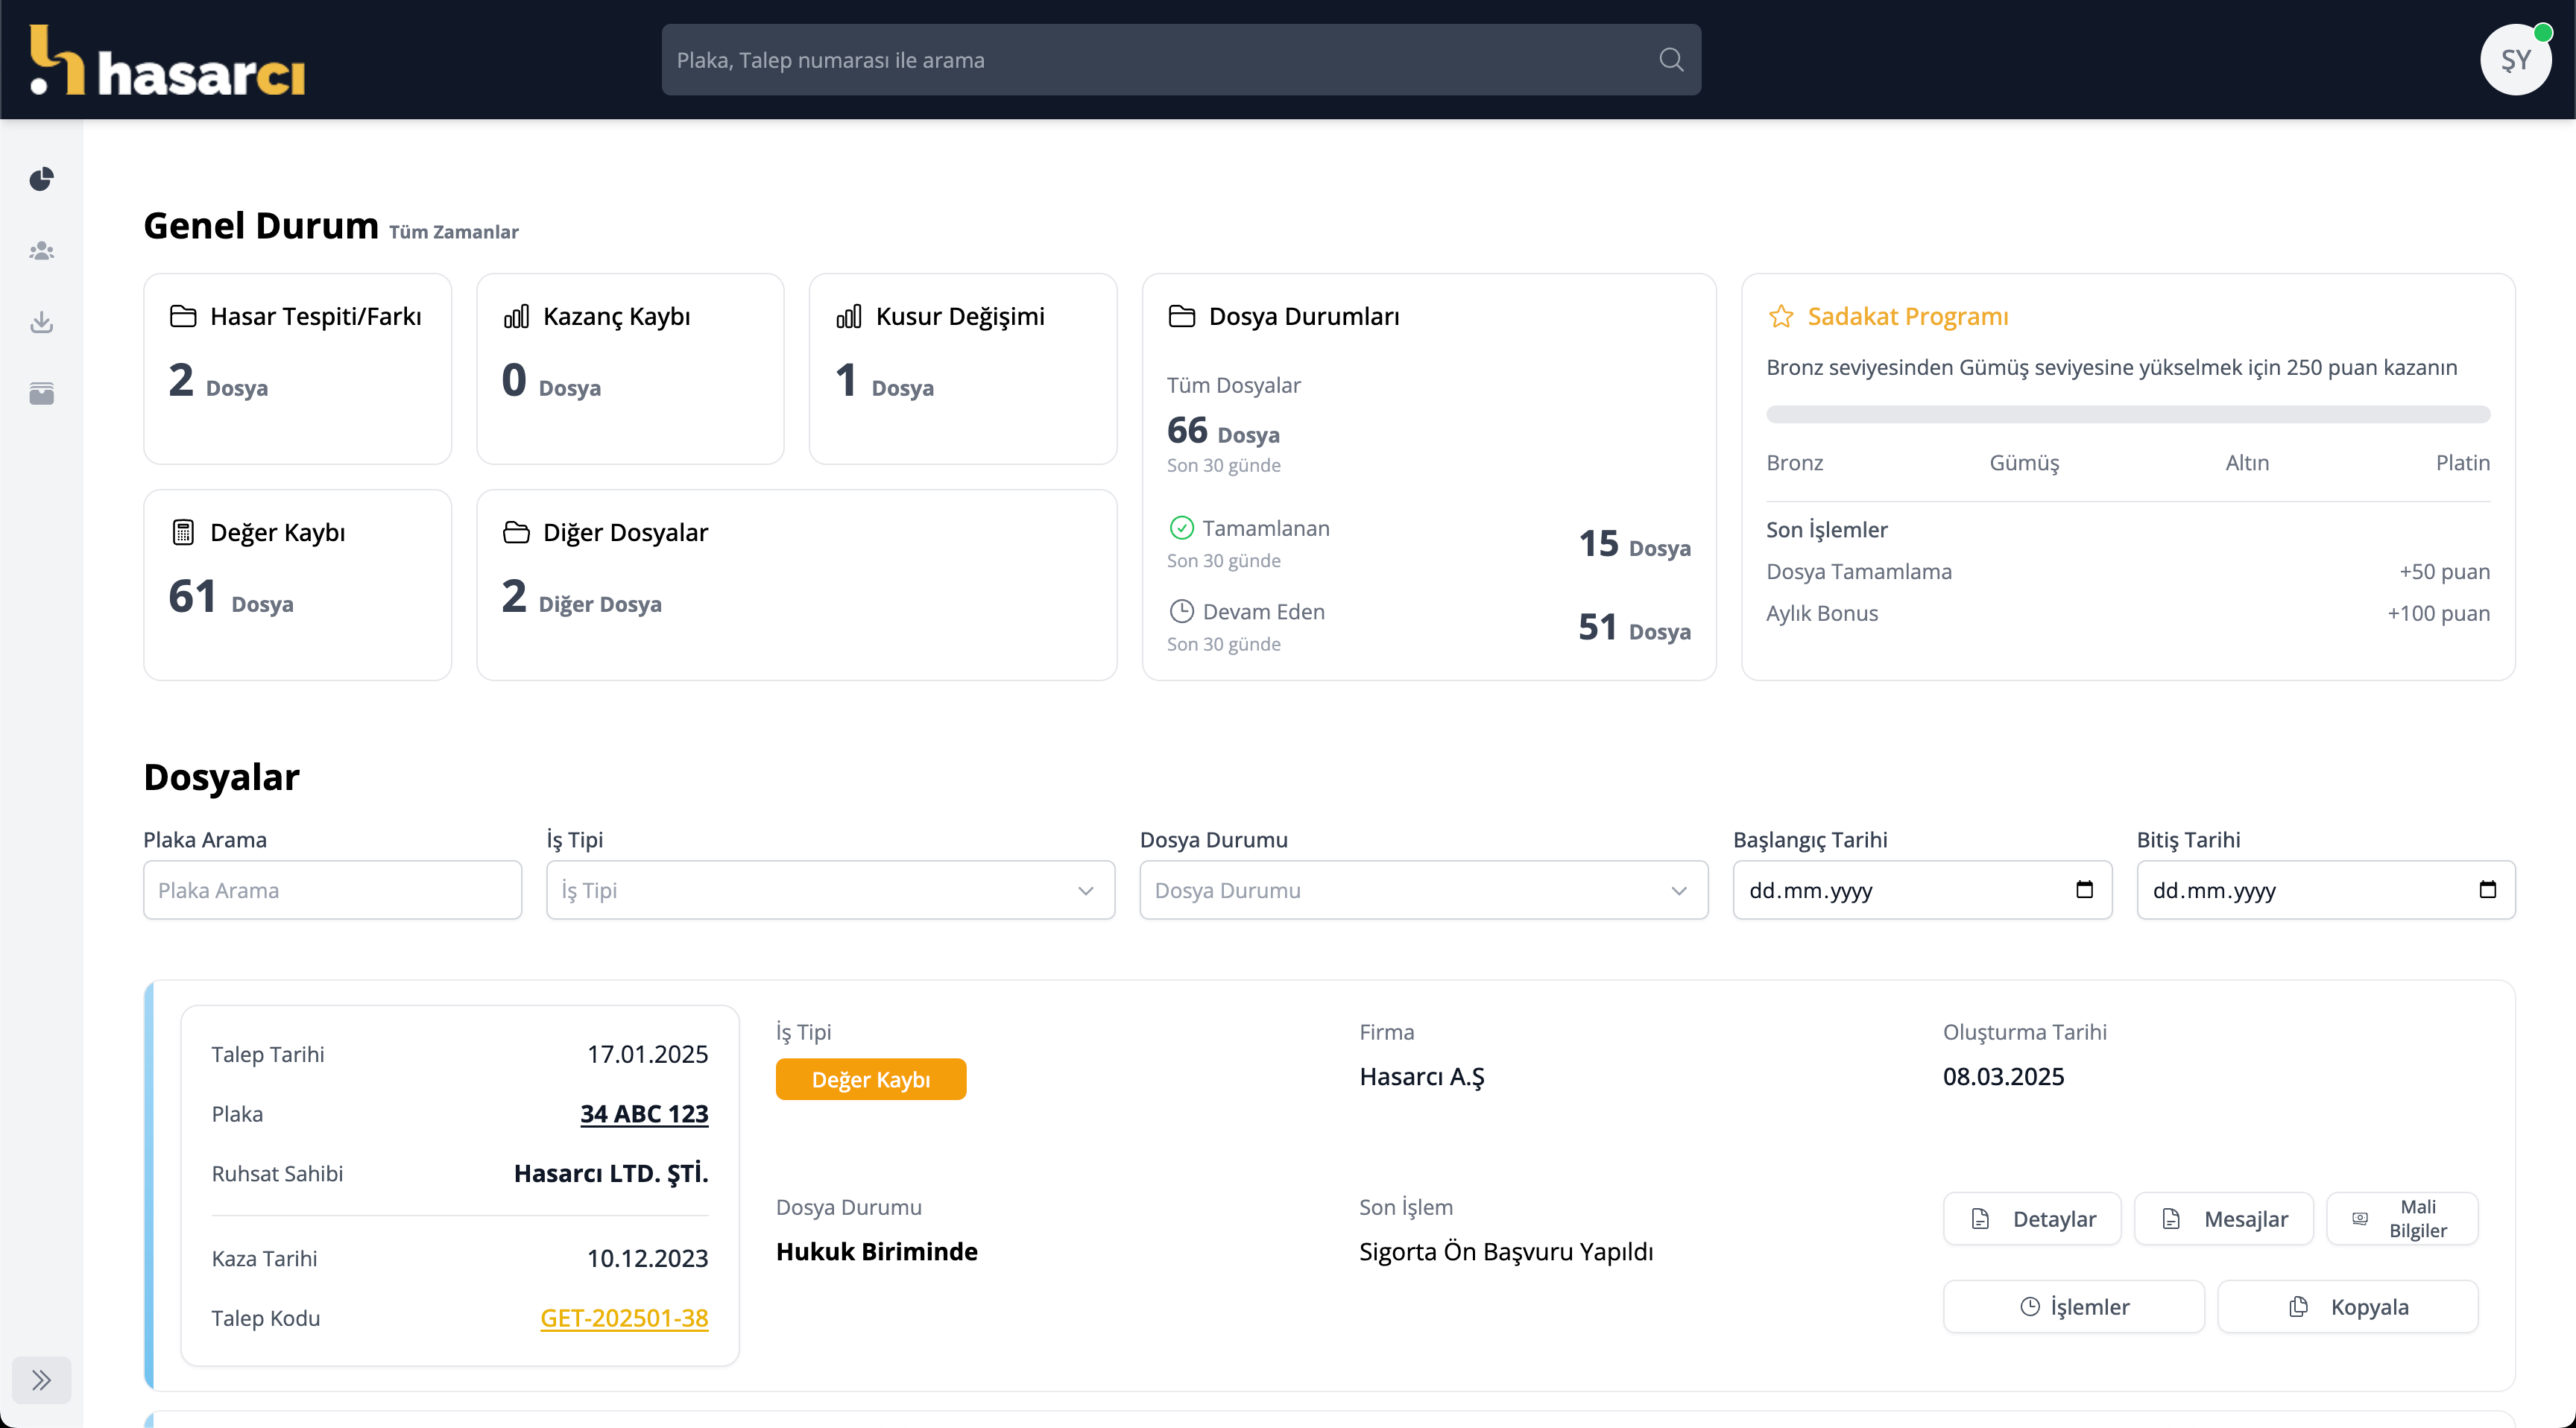Open the pie chart dashboard sidebar icon
This screenshot has height=1428, width=2576.
pos(41,179)
